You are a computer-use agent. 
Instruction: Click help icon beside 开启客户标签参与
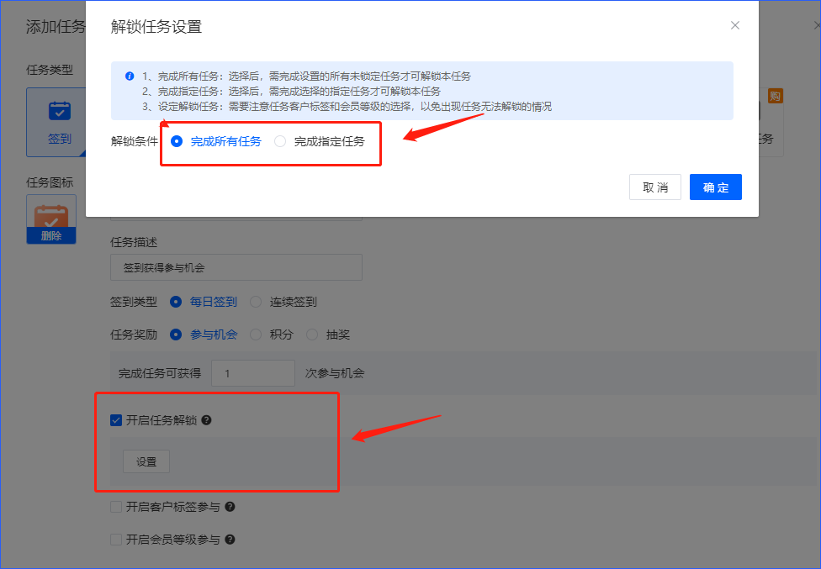pos(230,507)
